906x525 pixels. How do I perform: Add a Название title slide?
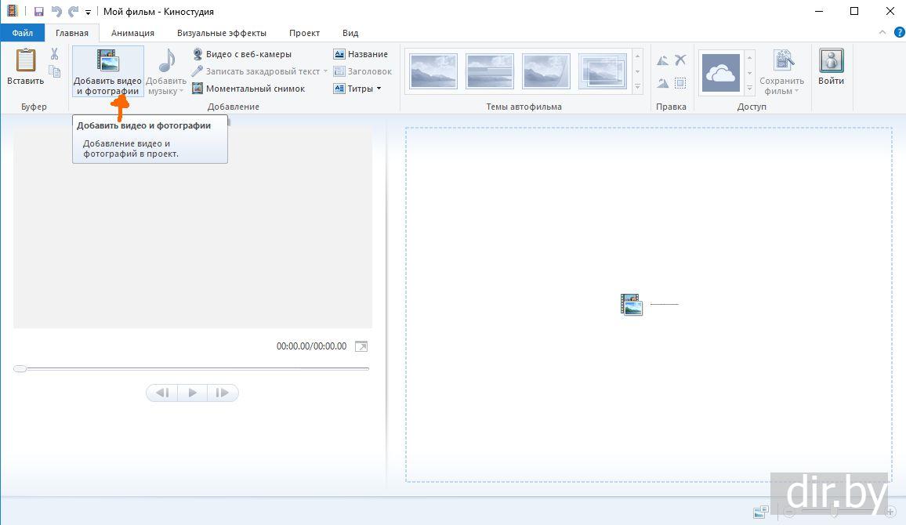pos(361,54)
